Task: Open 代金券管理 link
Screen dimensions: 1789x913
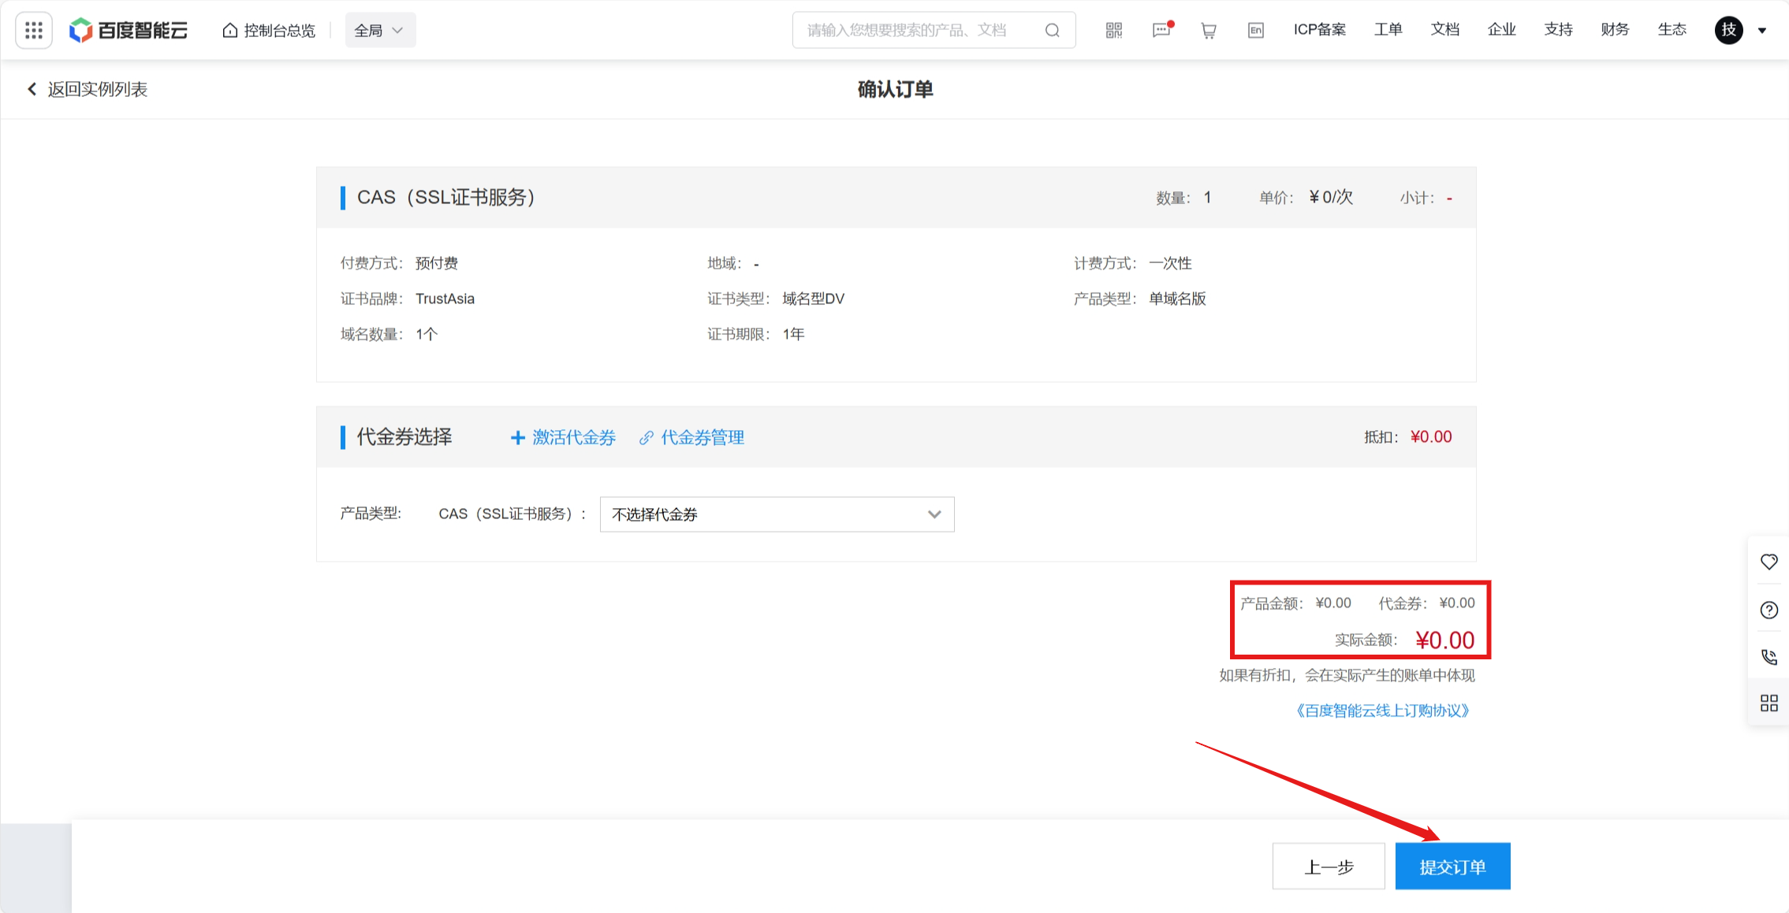Action: [x=691, y=437]
